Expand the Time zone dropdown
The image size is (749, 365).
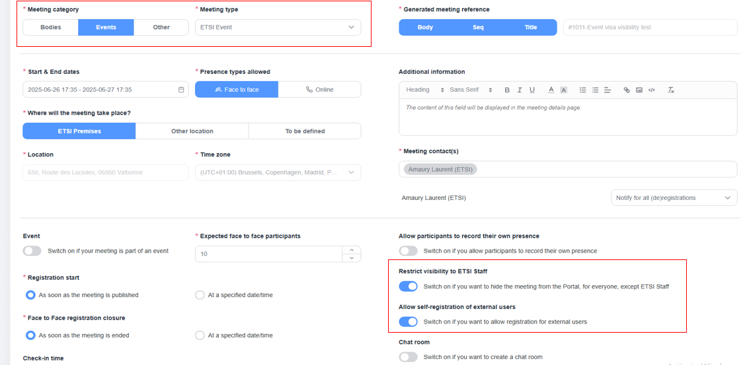(x=278, y=172)
